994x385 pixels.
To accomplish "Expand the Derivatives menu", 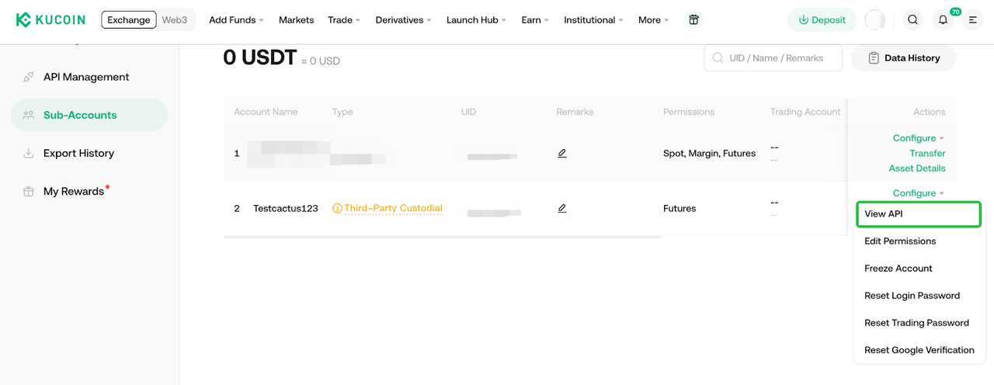I will [403, 19].
